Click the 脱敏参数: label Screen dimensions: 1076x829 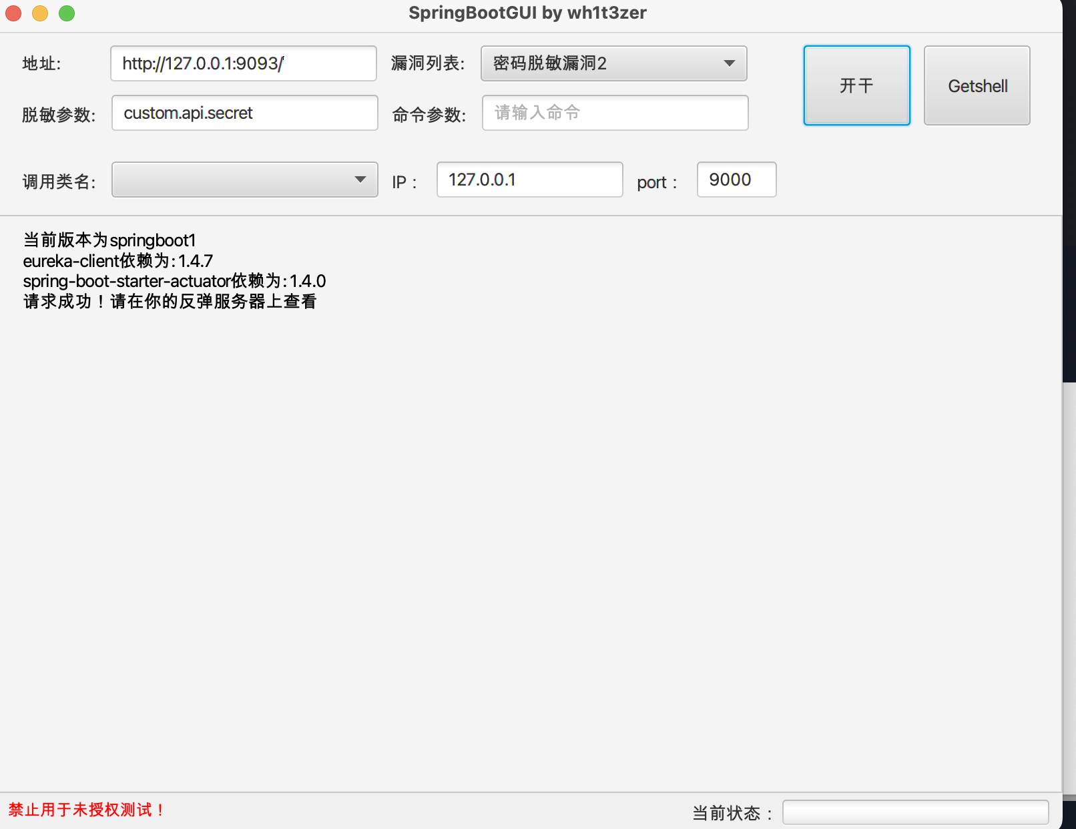tap(59, 115)
